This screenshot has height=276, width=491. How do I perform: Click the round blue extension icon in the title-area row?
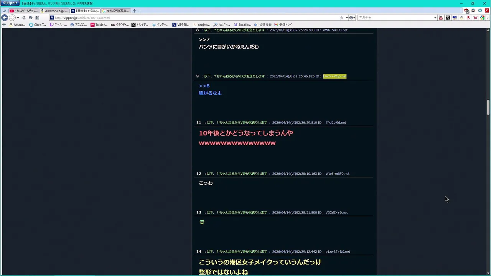pos(480,11)
